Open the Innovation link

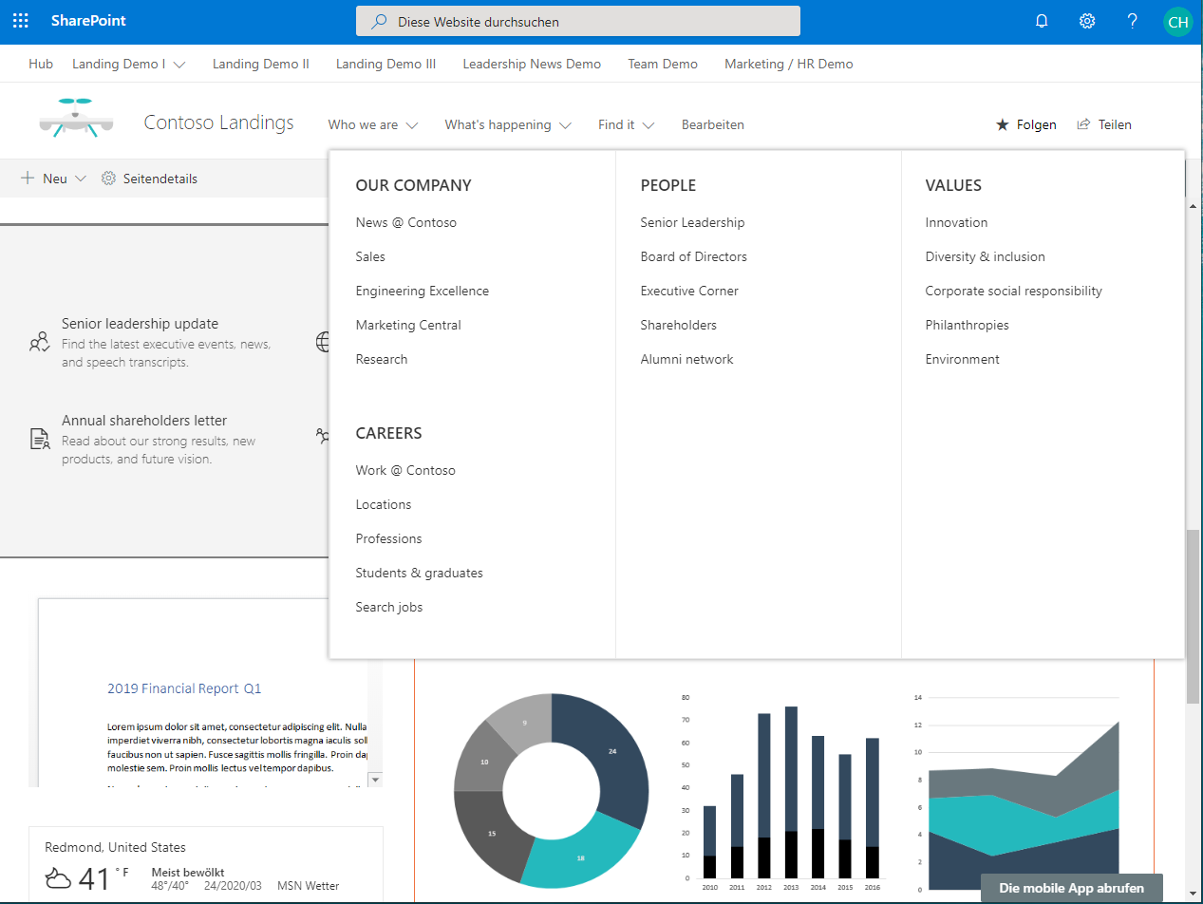click(957, 222)
